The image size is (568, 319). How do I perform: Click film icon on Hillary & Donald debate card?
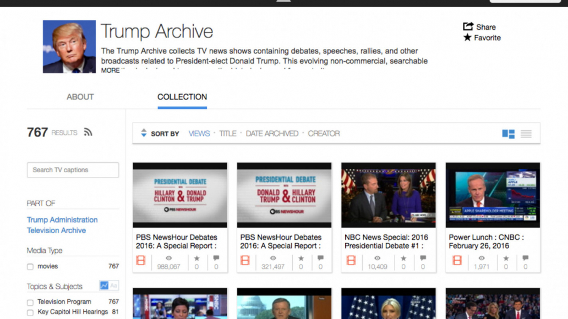pos(141,260)
